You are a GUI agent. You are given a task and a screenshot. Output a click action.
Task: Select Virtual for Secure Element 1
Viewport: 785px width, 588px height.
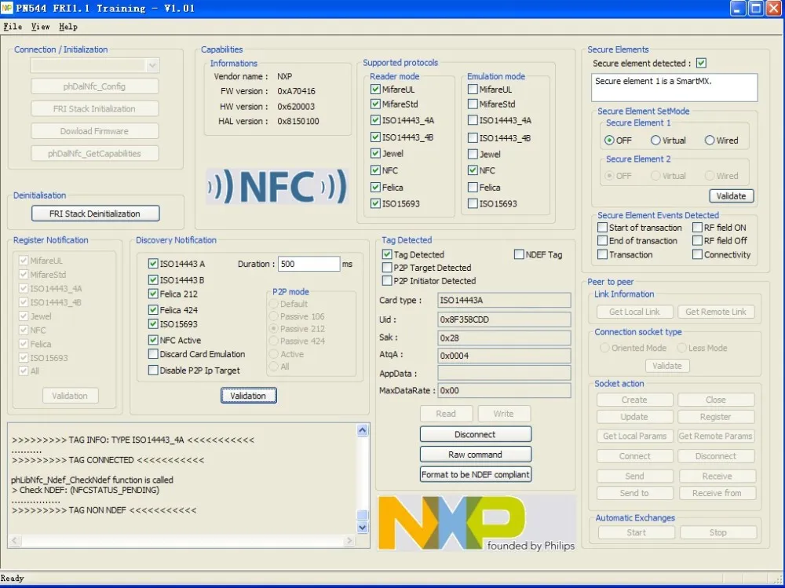coord(657,140)
